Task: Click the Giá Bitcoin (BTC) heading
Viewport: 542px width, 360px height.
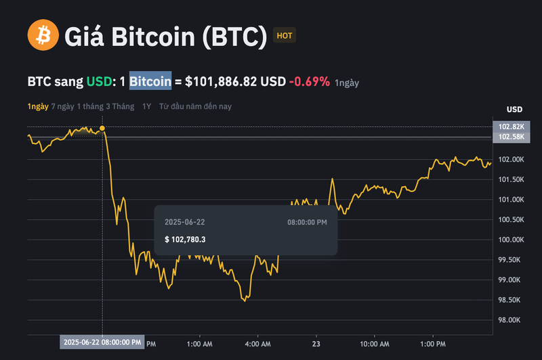Action: click(x=165, y=36)
